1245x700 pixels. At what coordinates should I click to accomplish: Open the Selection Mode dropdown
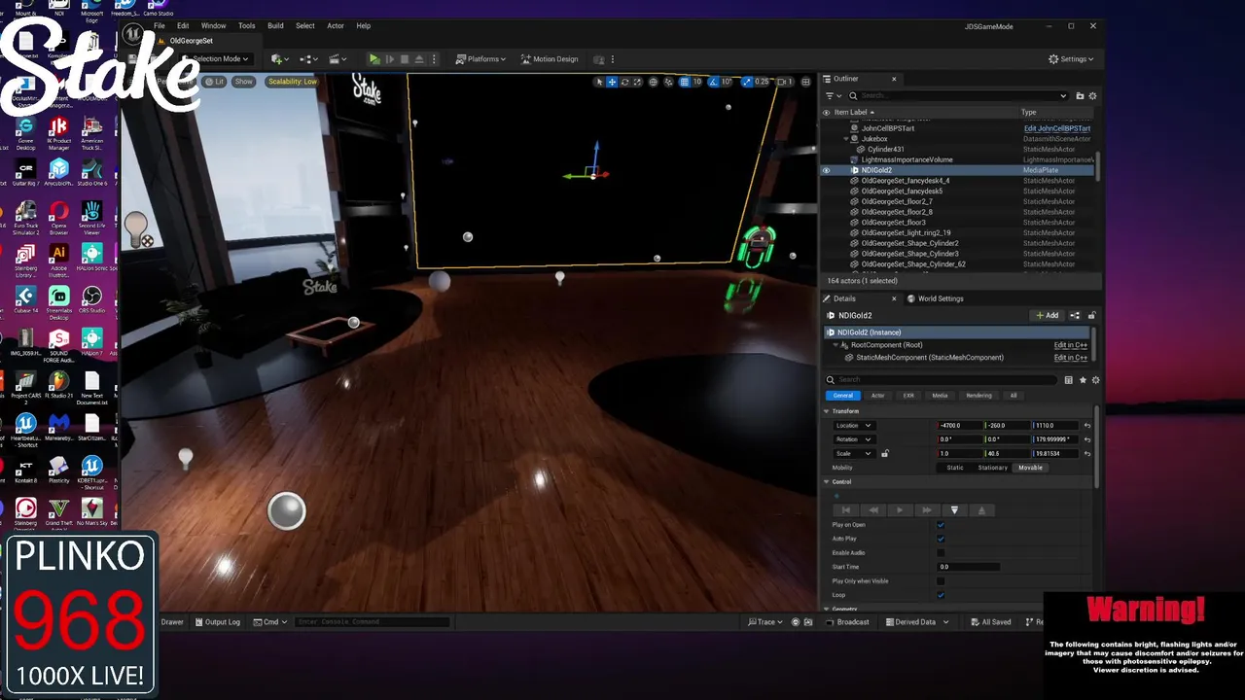[218, 59]
